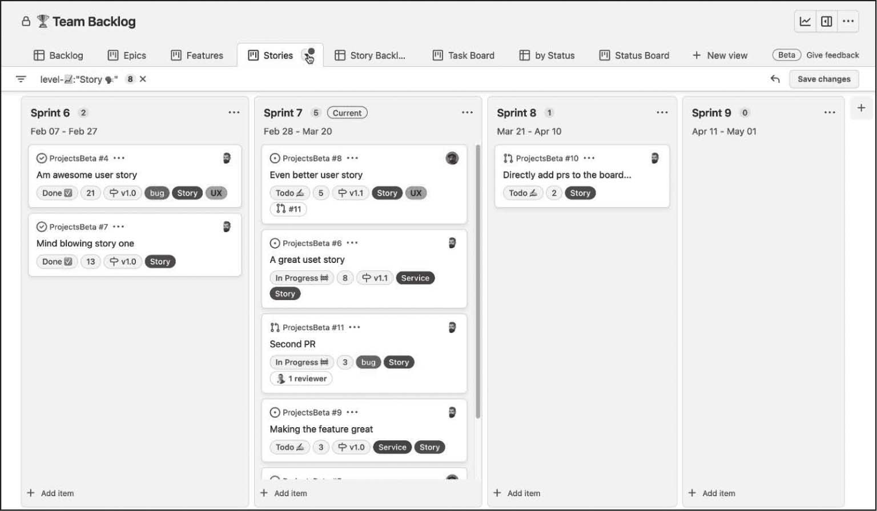The image size is (877, 511).
Task: Switch to the Task Board tab
Action: (x=464, y=55)
